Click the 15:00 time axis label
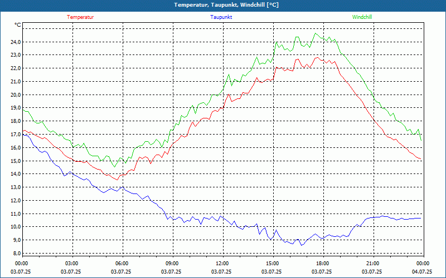Image resolution: width=446 pixels, height=278 pixels. (x=272, y=264)
